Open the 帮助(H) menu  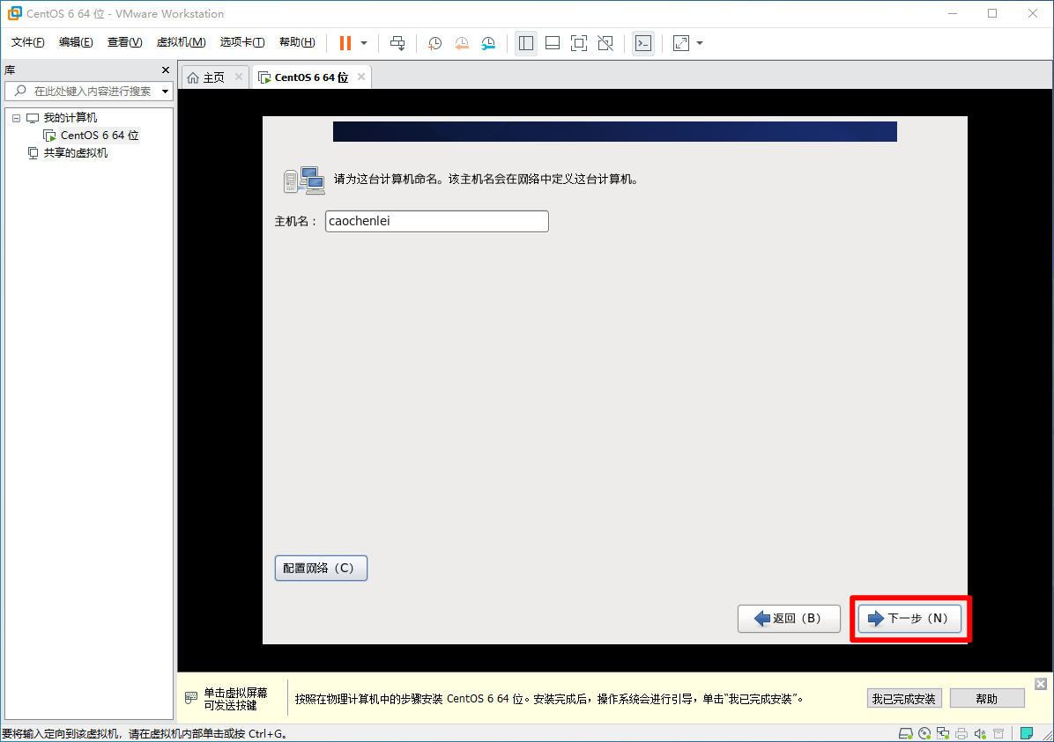pyautogui.click(x=297, y=42)
